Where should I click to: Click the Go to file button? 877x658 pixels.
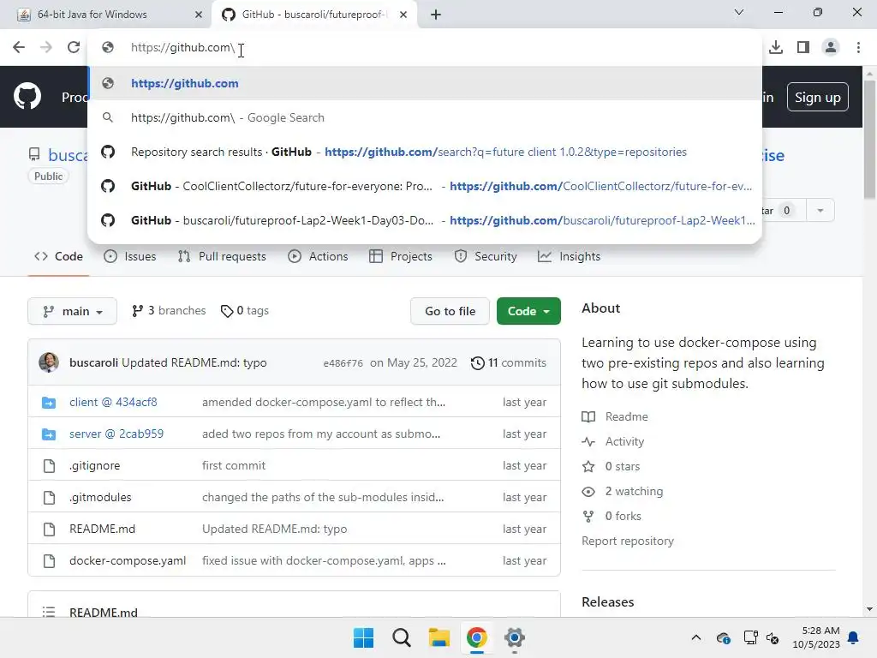coord(450,311)
